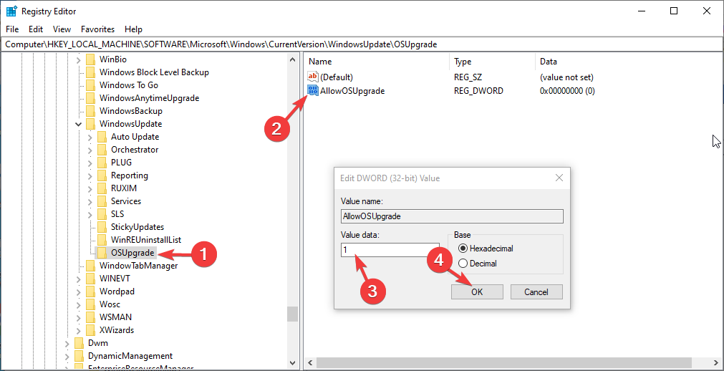Close the Edit DWORD dialog

coord(559,178)
